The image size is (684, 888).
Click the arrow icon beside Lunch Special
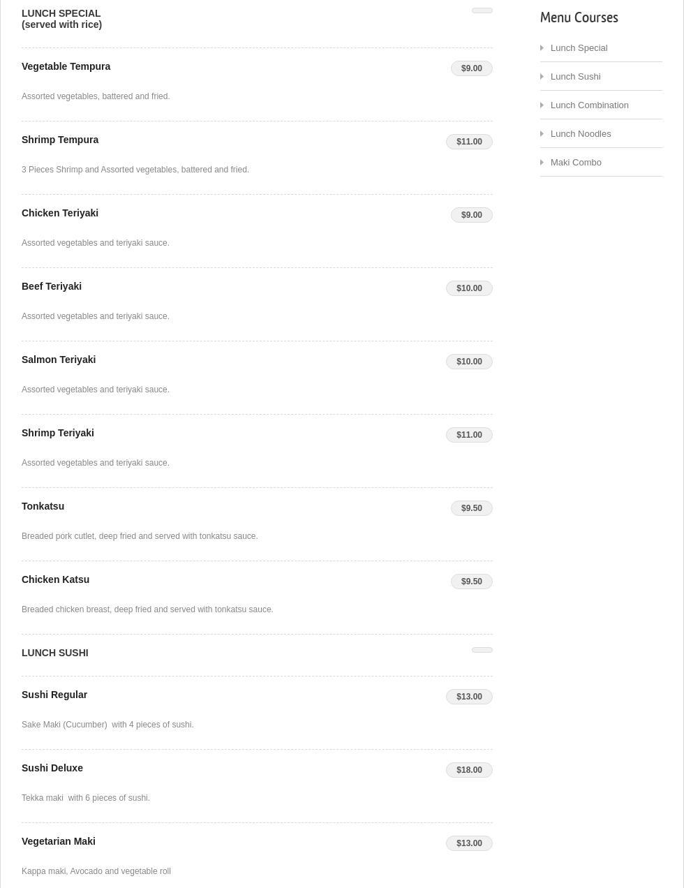point(542,48)
